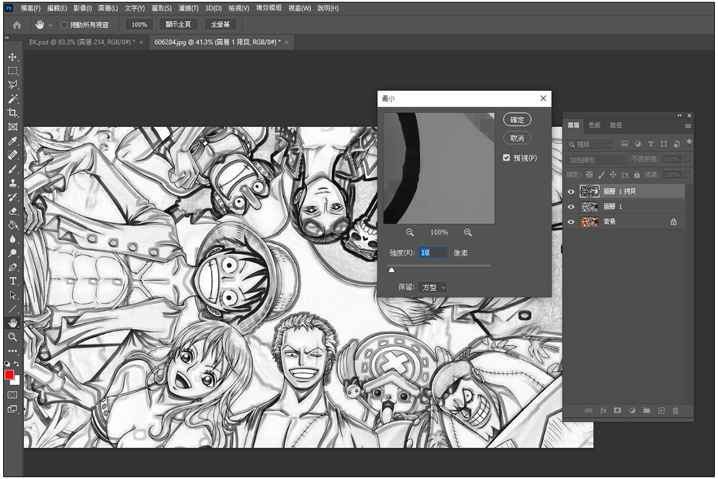Toggle lock transparent pixels
Viewport: 718px width, 479px height.
589,174
